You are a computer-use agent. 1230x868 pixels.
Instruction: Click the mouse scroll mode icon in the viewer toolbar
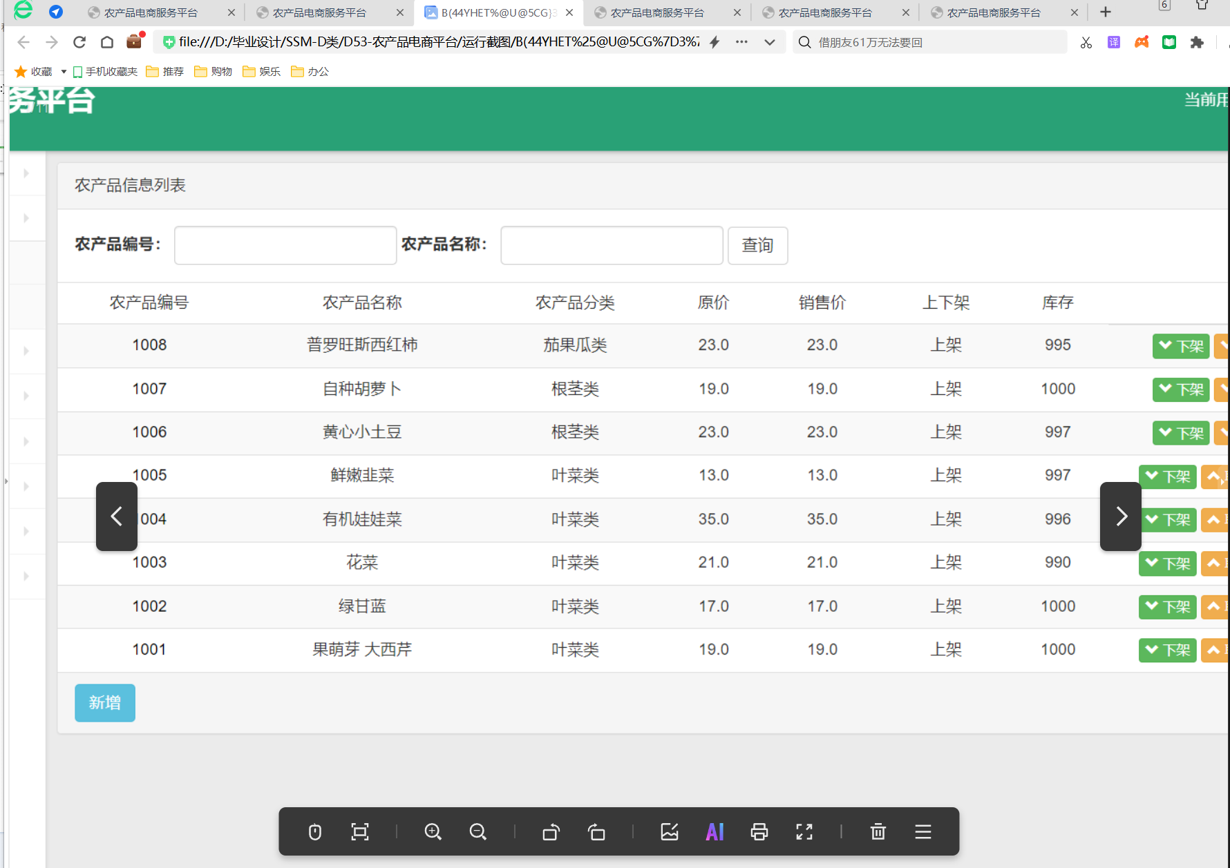click(x=315, y=831)
